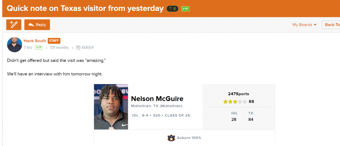This screenshot has height=146, width=340.
Task: Open Hank South's profile avatar
Action: pyautogui.click(x=14, y=45)
